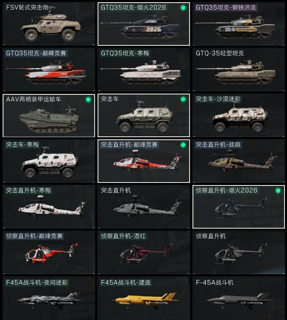Pick the 突击直升机-战痕 helicopter skin
Screen dimensions: 287x320
pos(239,161)
